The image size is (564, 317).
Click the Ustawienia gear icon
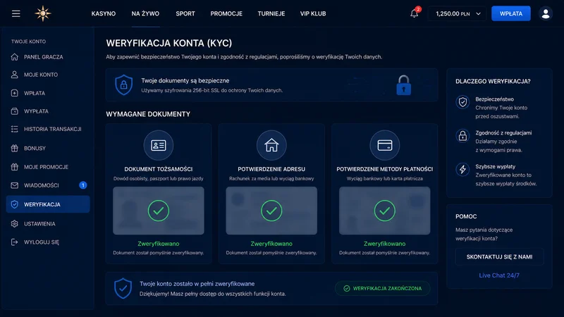14,224
